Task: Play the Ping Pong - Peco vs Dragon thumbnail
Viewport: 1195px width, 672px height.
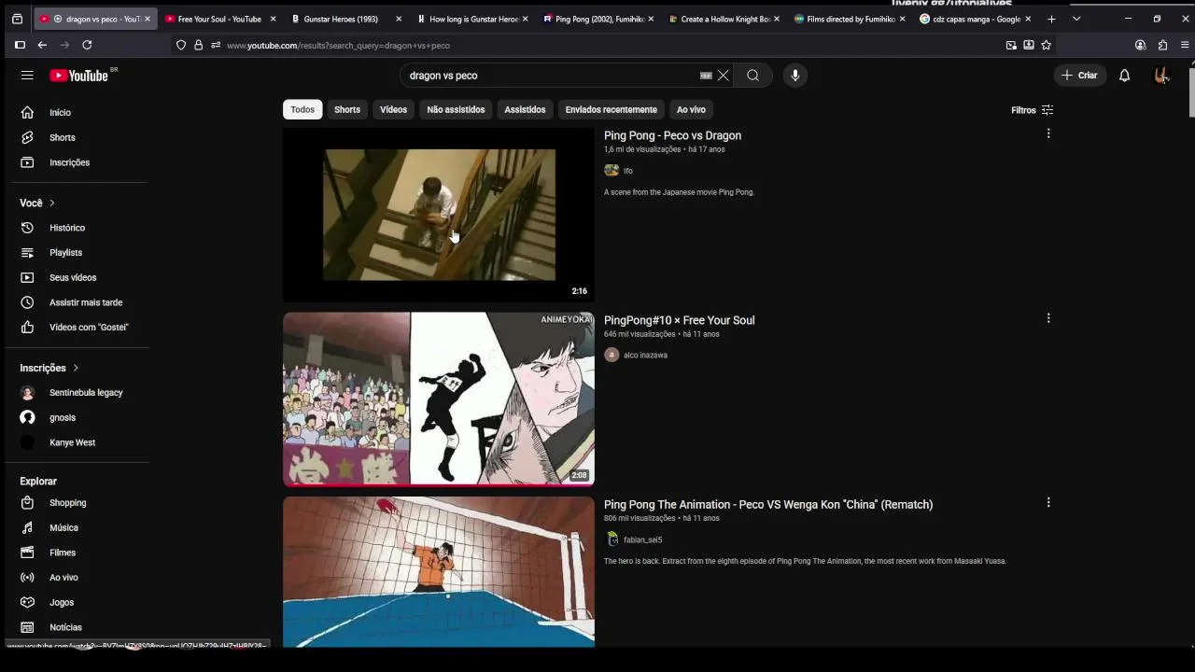Action: 439,215
